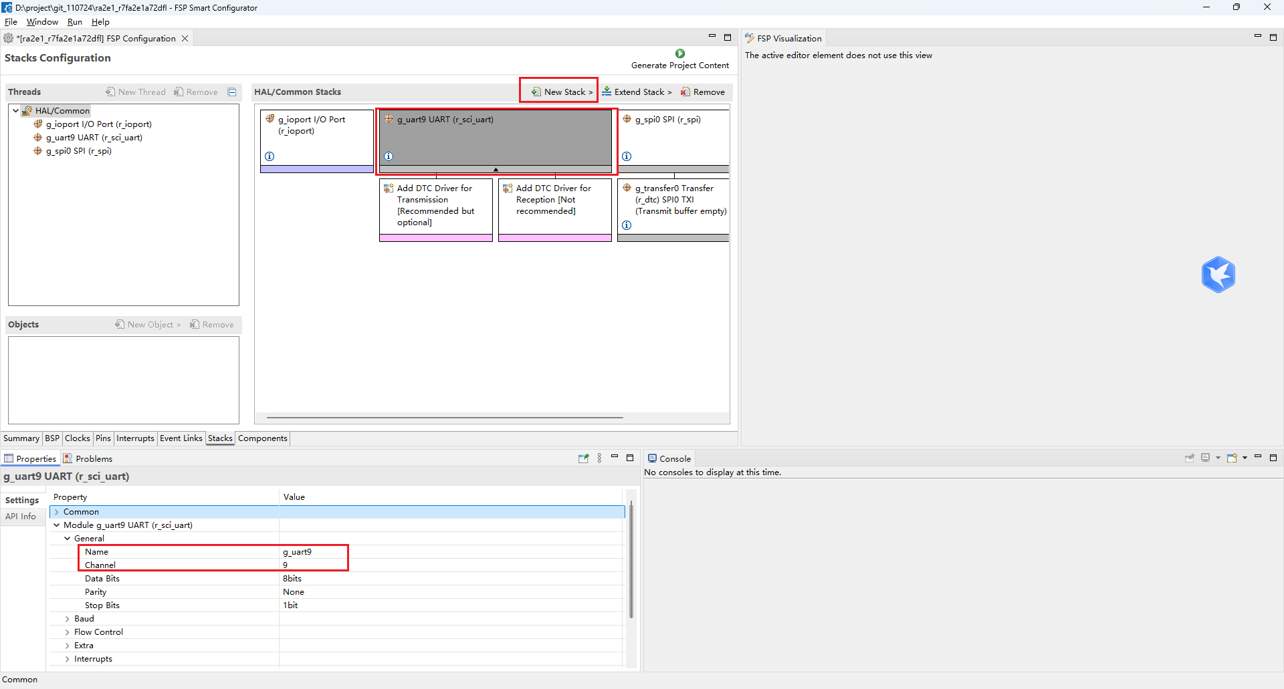This screenshot has height=689, width=1284.
Task: Open the Help menu
Action: (x=100, y=22)
